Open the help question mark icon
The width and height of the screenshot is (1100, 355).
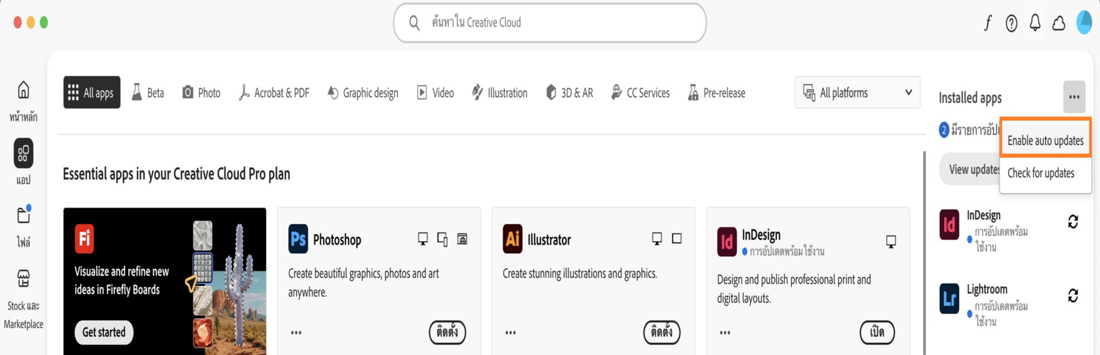pyautogui.click(x=1011, y=23)
